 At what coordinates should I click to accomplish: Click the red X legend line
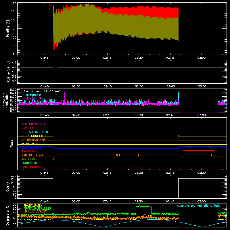coord(34,6)
